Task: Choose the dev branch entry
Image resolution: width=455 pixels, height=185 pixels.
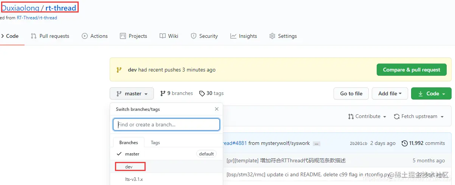Action: [x=166, y=166]
